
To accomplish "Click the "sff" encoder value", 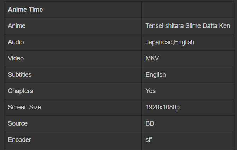I will pyautogui.click(x=149, y=140).
